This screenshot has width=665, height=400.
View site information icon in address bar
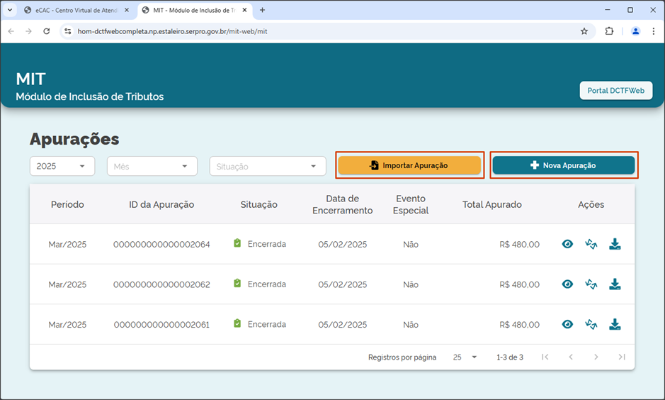[67, 31]
